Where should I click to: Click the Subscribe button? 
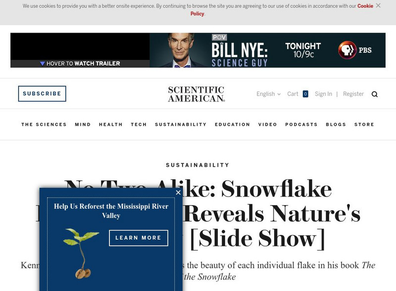pos(42,94)
